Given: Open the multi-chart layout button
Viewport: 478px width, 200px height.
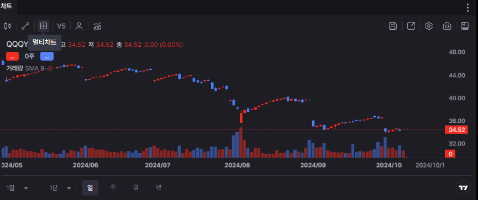Looking at the screenshot, I should [43, 26].
